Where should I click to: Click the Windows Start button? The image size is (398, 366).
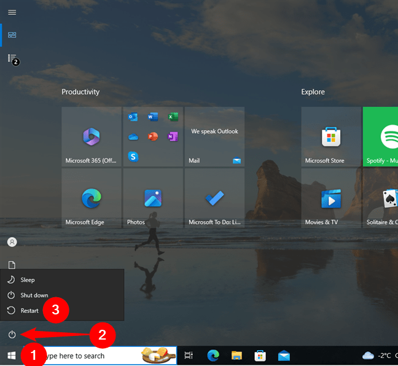coord(12,356)
